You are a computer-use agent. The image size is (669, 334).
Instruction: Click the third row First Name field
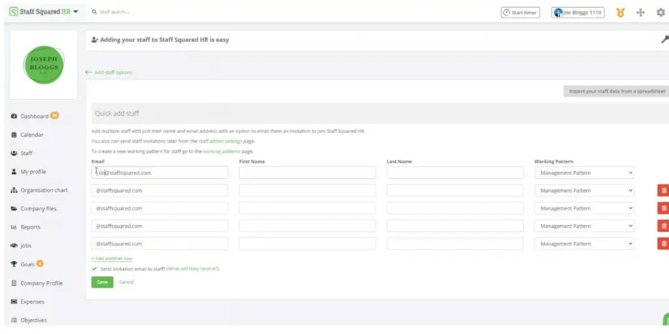tap(307, 208)
